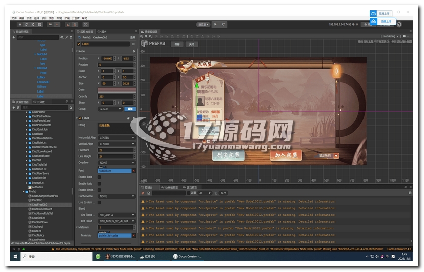
Task: Zoom out the scene editor
Action: click(x=146, y=36)
